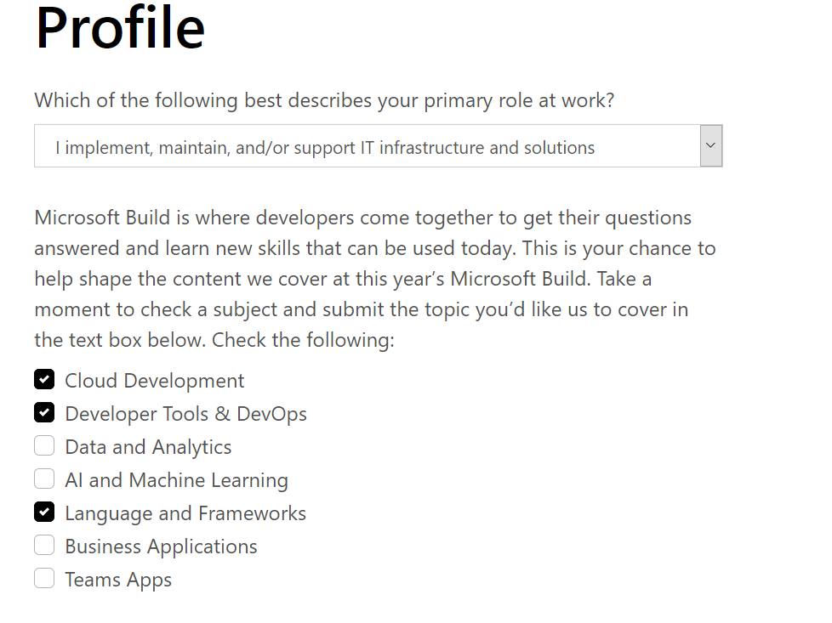This screenshot has height=623, width=832.
Task: Uncheck the Developer Tools & DevOps checkbox
Action: click(44, 412)
